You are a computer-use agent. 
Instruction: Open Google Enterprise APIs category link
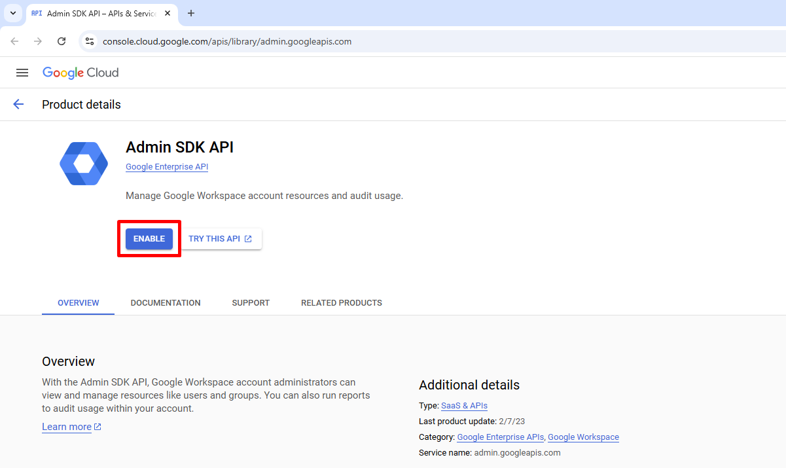pos(500,437)
